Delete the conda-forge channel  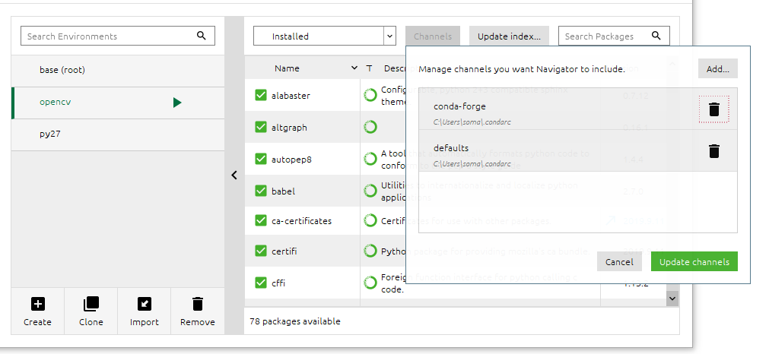click(x=713, y=109)
